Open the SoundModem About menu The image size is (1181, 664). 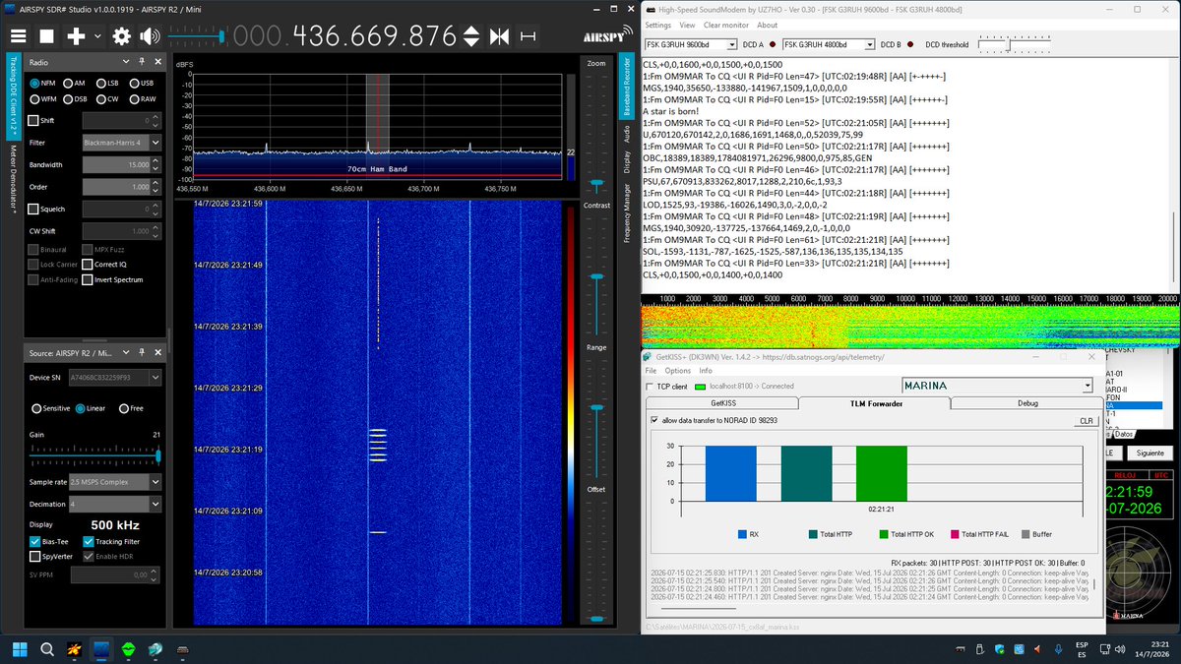768,25
